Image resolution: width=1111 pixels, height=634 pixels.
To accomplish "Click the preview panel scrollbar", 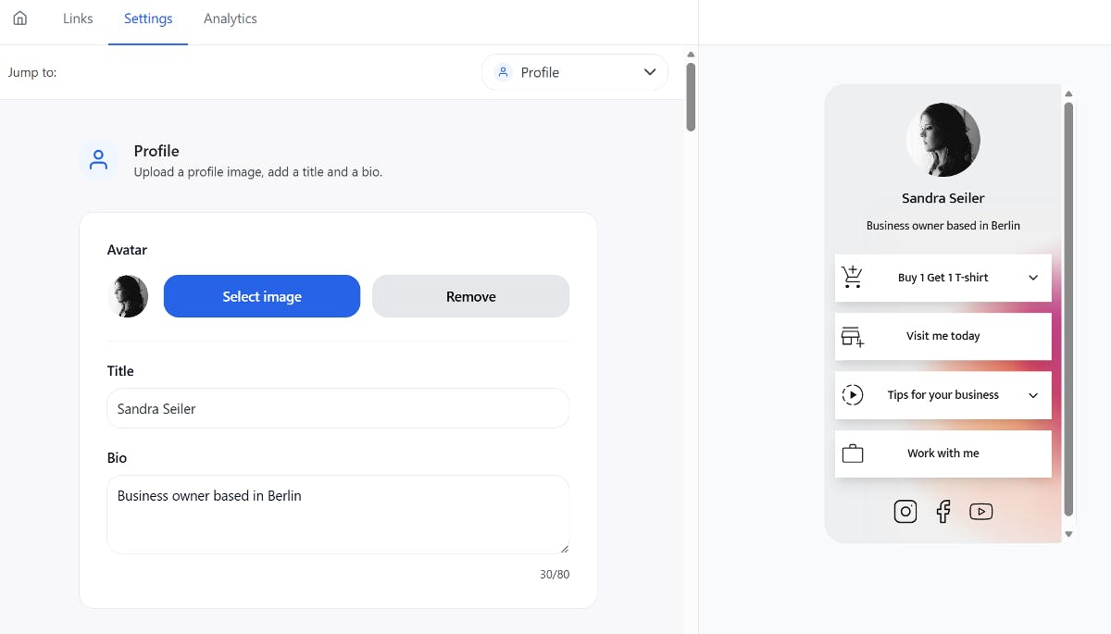I will coord(1068,315).
